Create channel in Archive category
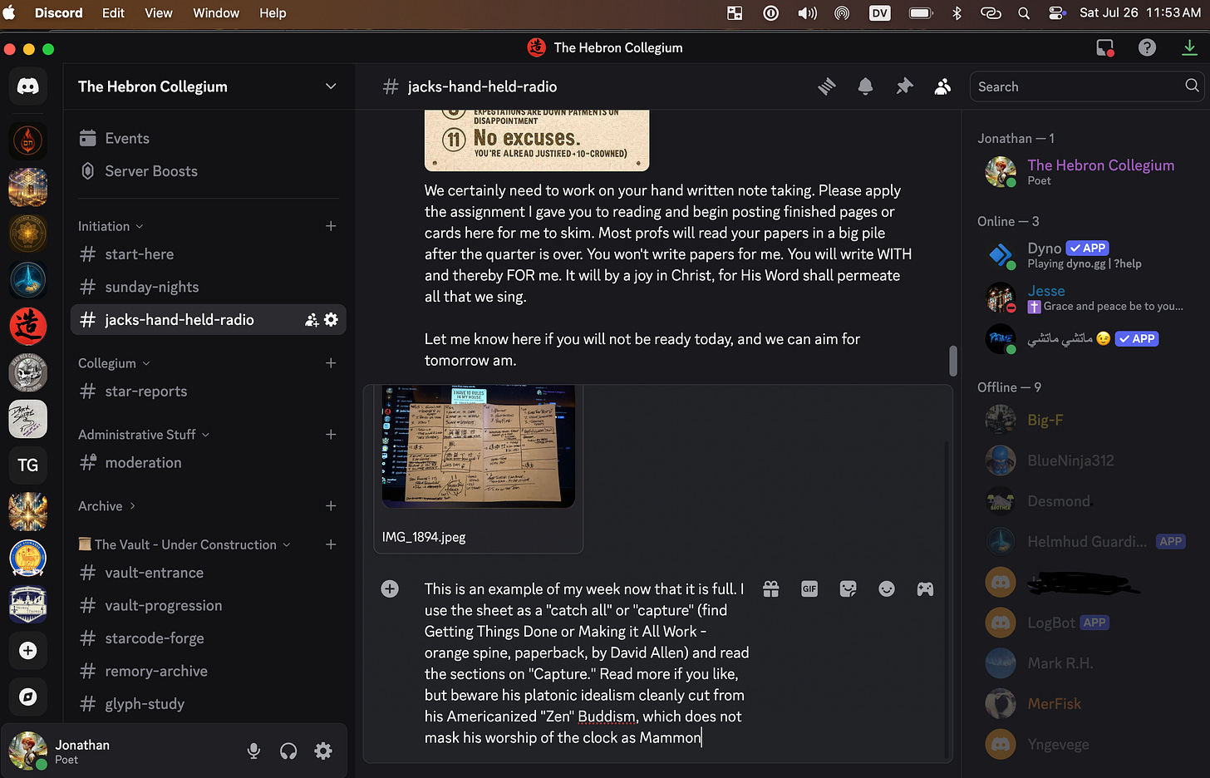Viewport: 1210px width, 778px height. 331,506
